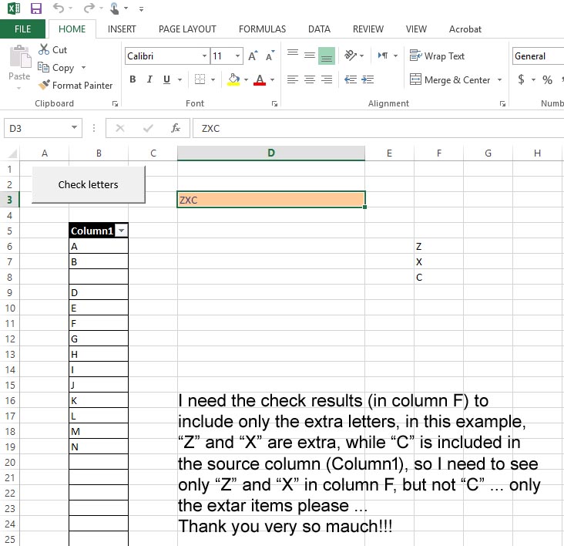
Task: Switch to the Acrobat tab
Action: [x=465, y=29]
